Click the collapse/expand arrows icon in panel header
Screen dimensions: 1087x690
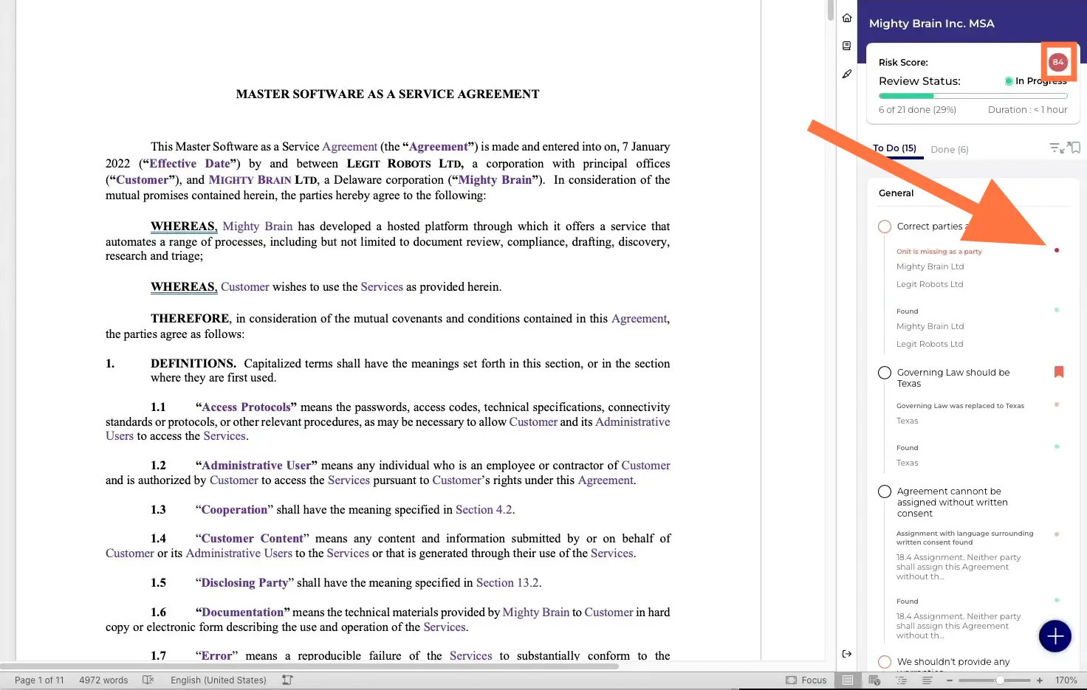(x=1064, y=148)
